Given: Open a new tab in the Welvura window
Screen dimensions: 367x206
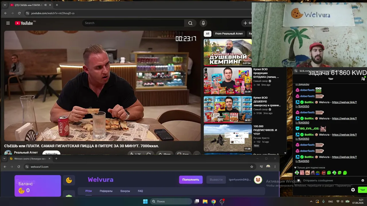Looking at the screenshot, I should click(x=56, y=159).
